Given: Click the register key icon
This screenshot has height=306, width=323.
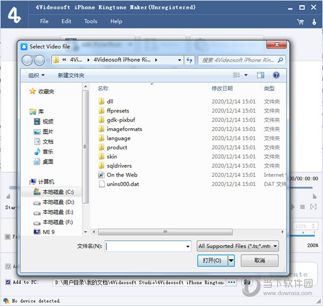Looking at the screenshot, I should 314,22.
